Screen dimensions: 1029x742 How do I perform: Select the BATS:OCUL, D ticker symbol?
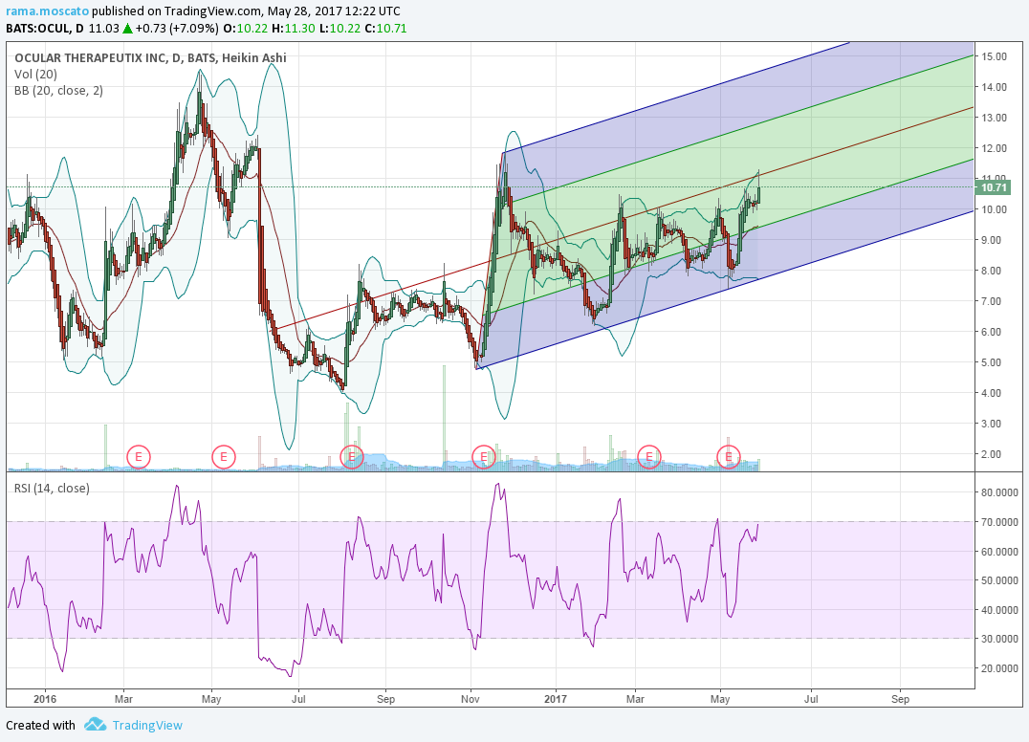45,29
